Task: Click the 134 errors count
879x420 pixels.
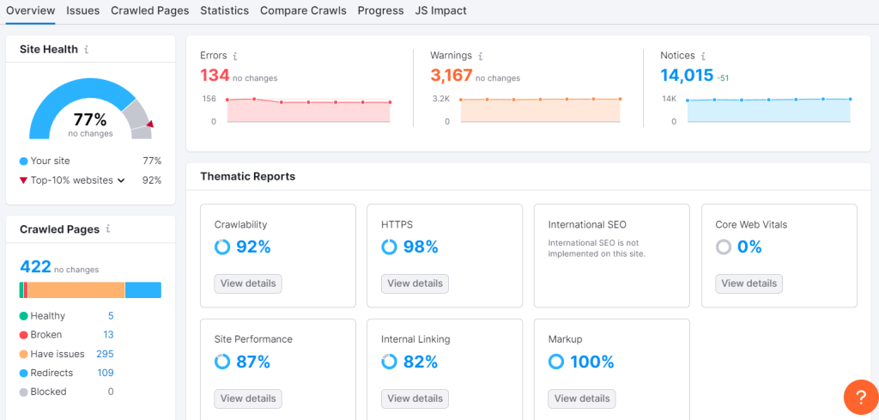Action: coord(215,75)
